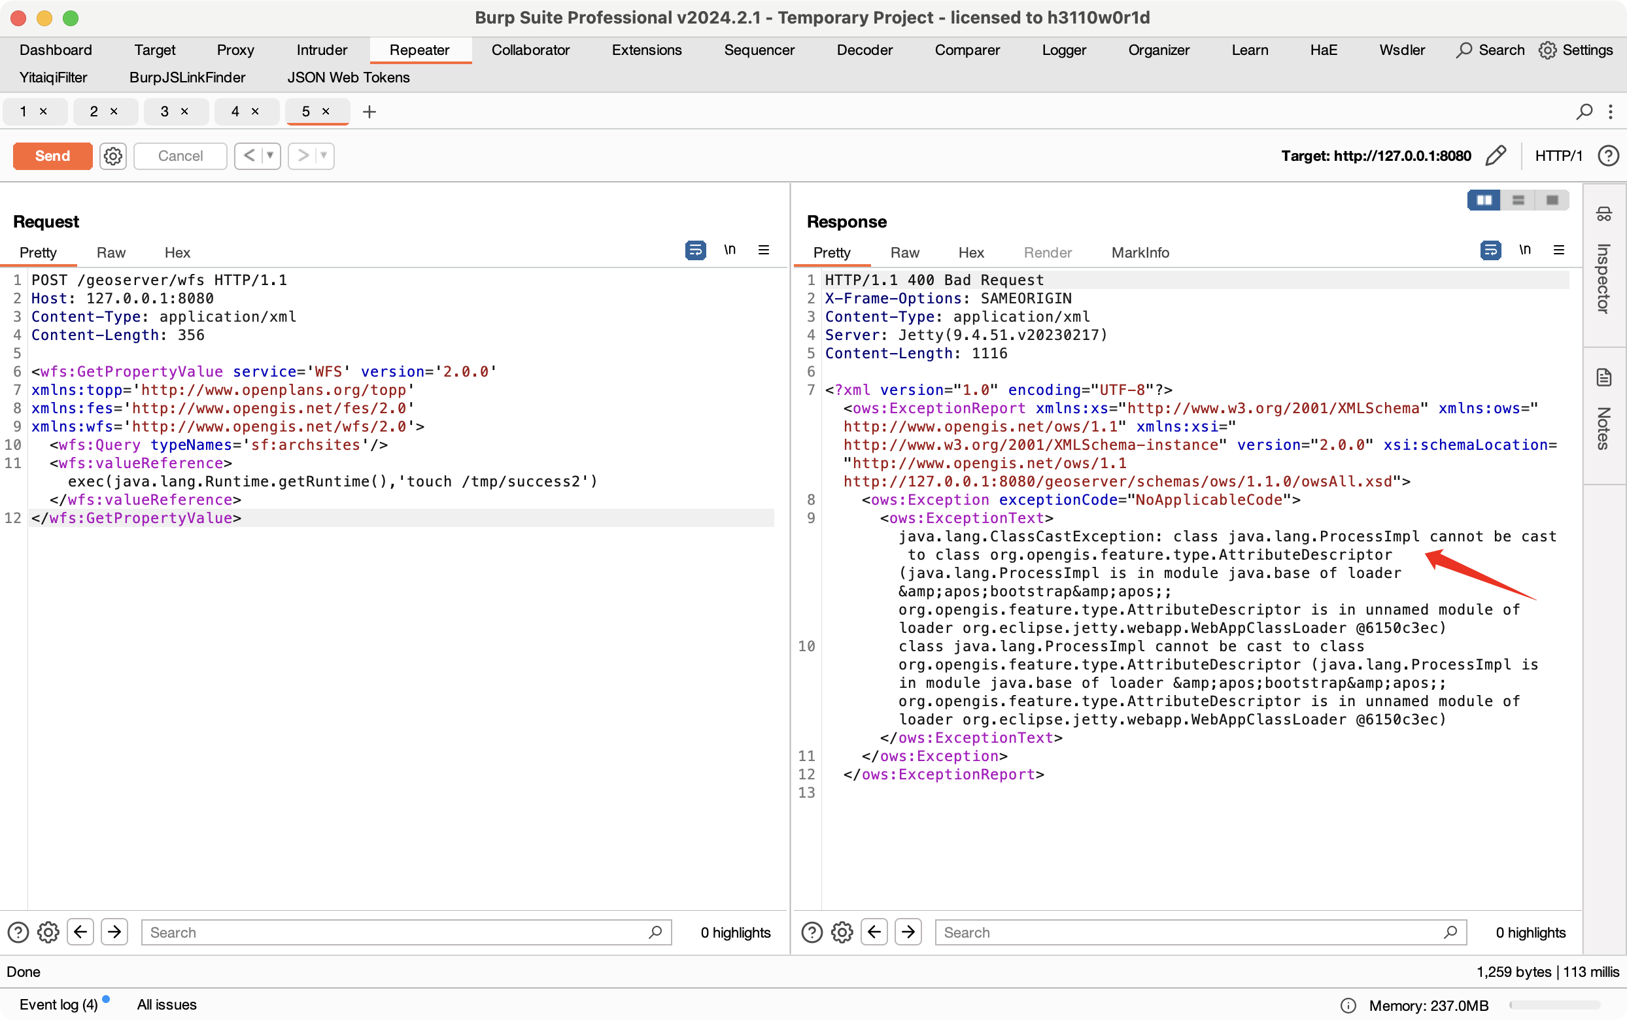The width and height of the screenshot is (1627, 1020).
Task: Click the Repeater tab search magnifier icon
Action: pyautogui.click(x=1584, y=111)
